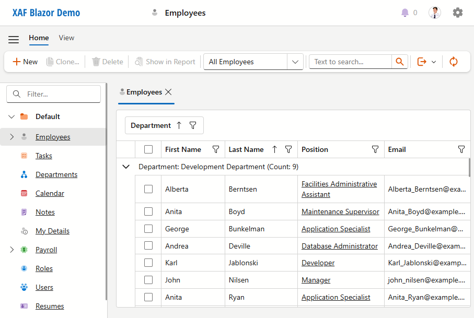Open the settings gear icon

pyautogui.click(x=457, y=13)
